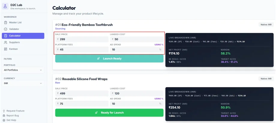The height and width of the screenshot is (123, 276).
Task: Click the Validator checkmark icon
Action: (x=6, y=29)
